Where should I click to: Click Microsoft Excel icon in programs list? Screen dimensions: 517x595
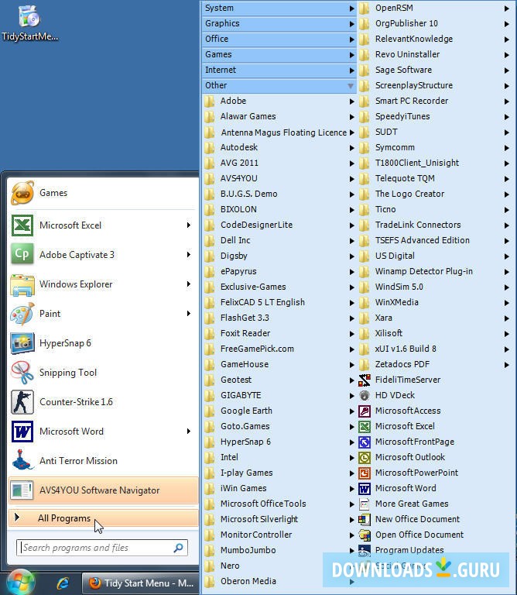(x=365, y=427)
